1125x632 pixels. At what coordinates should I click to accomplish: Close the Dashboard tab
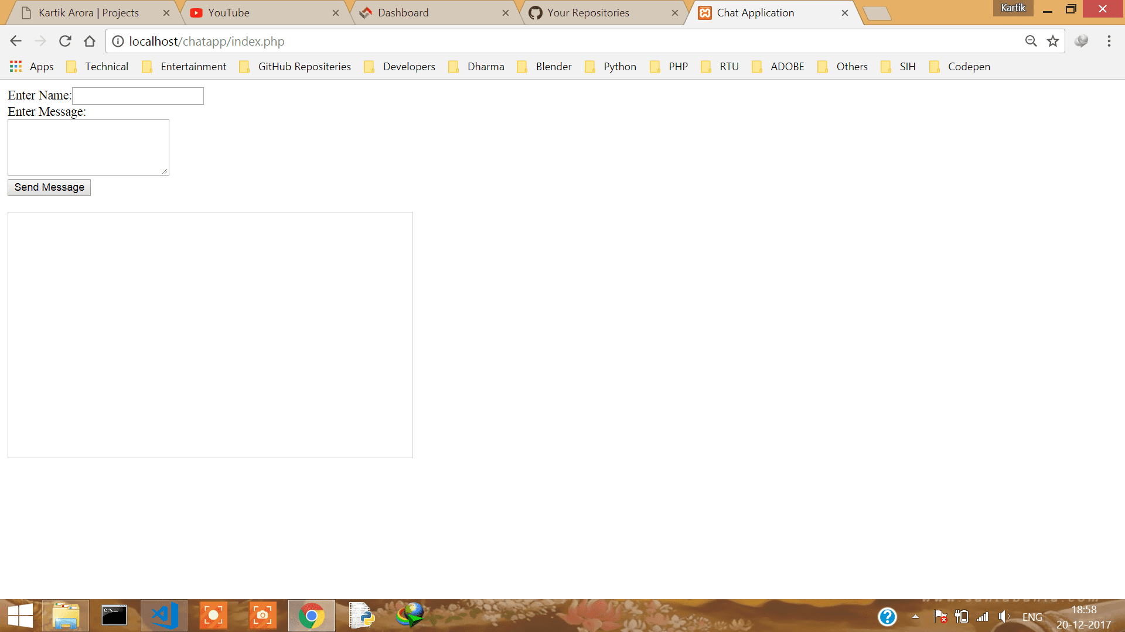(x=506, y=13)
